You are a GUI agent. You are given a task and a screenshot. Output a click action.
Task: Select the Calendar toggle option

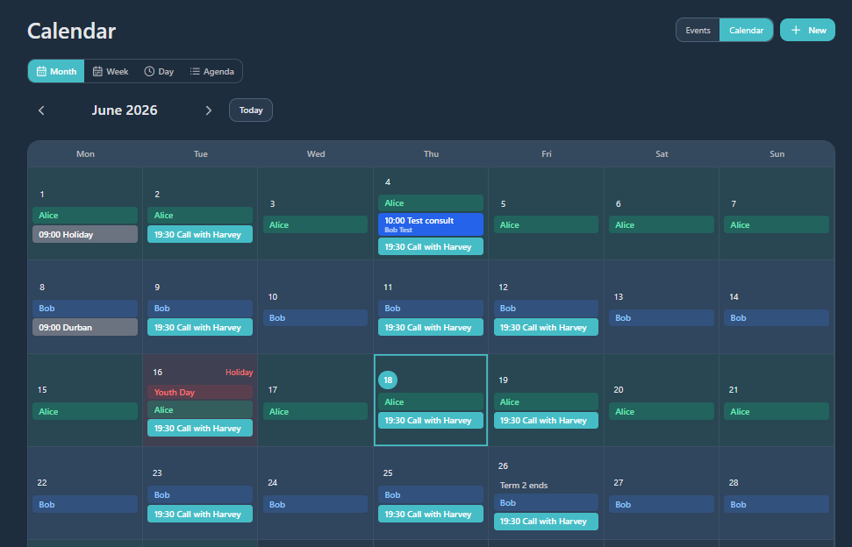[x=746, y=31]
